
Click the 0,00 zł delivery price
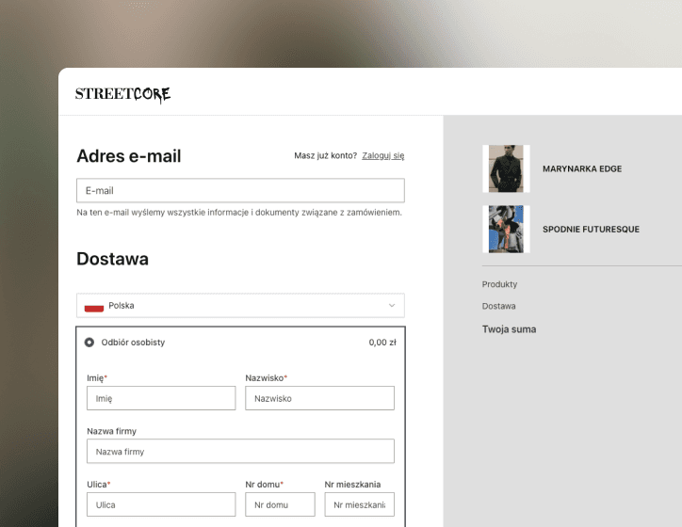coord(382,343)
